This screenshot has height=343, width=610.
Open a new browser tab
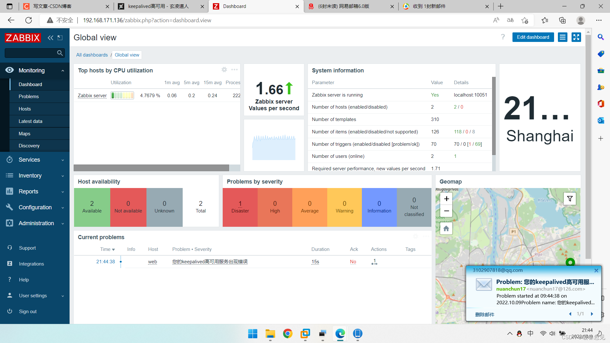click(500, 6)
